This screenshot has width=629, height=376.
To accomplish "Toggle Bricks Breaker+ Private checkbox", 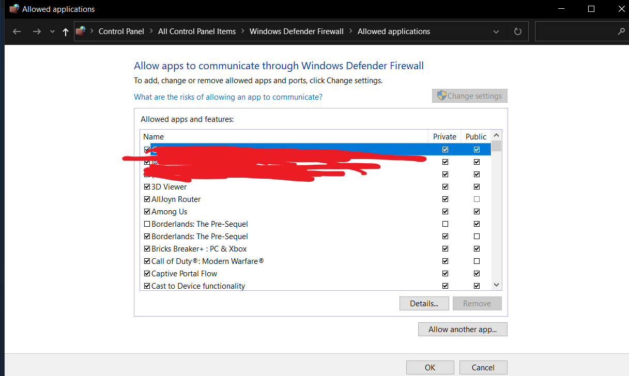I will pos(445,249).
